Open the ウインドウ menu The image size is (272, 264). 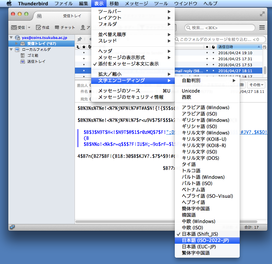pos(186,3)
